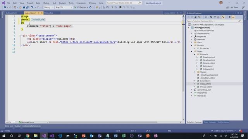Open Excel from the Windows taskbar
This screenshot has width=248, height=139.
coord(124,136)
